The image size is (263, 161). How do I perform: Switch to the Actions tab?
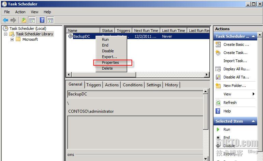click(x=112, y=85)
